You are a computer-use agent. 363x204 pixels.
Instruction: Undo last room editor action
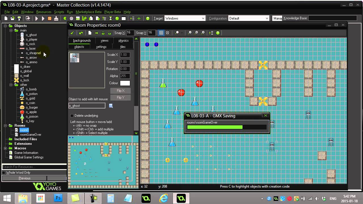81,33
